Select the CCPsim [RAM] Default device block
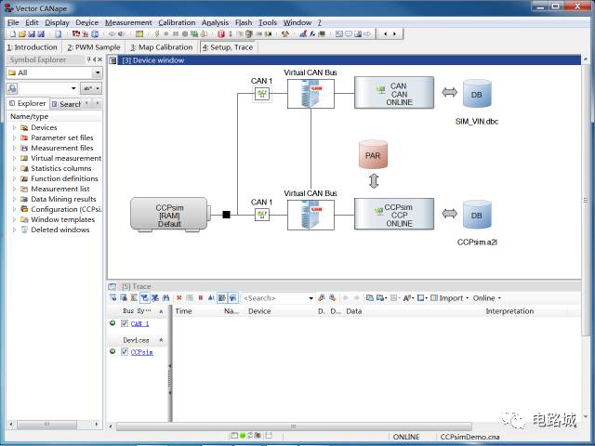The image size is (595, 446). click(x=169, y=215)
